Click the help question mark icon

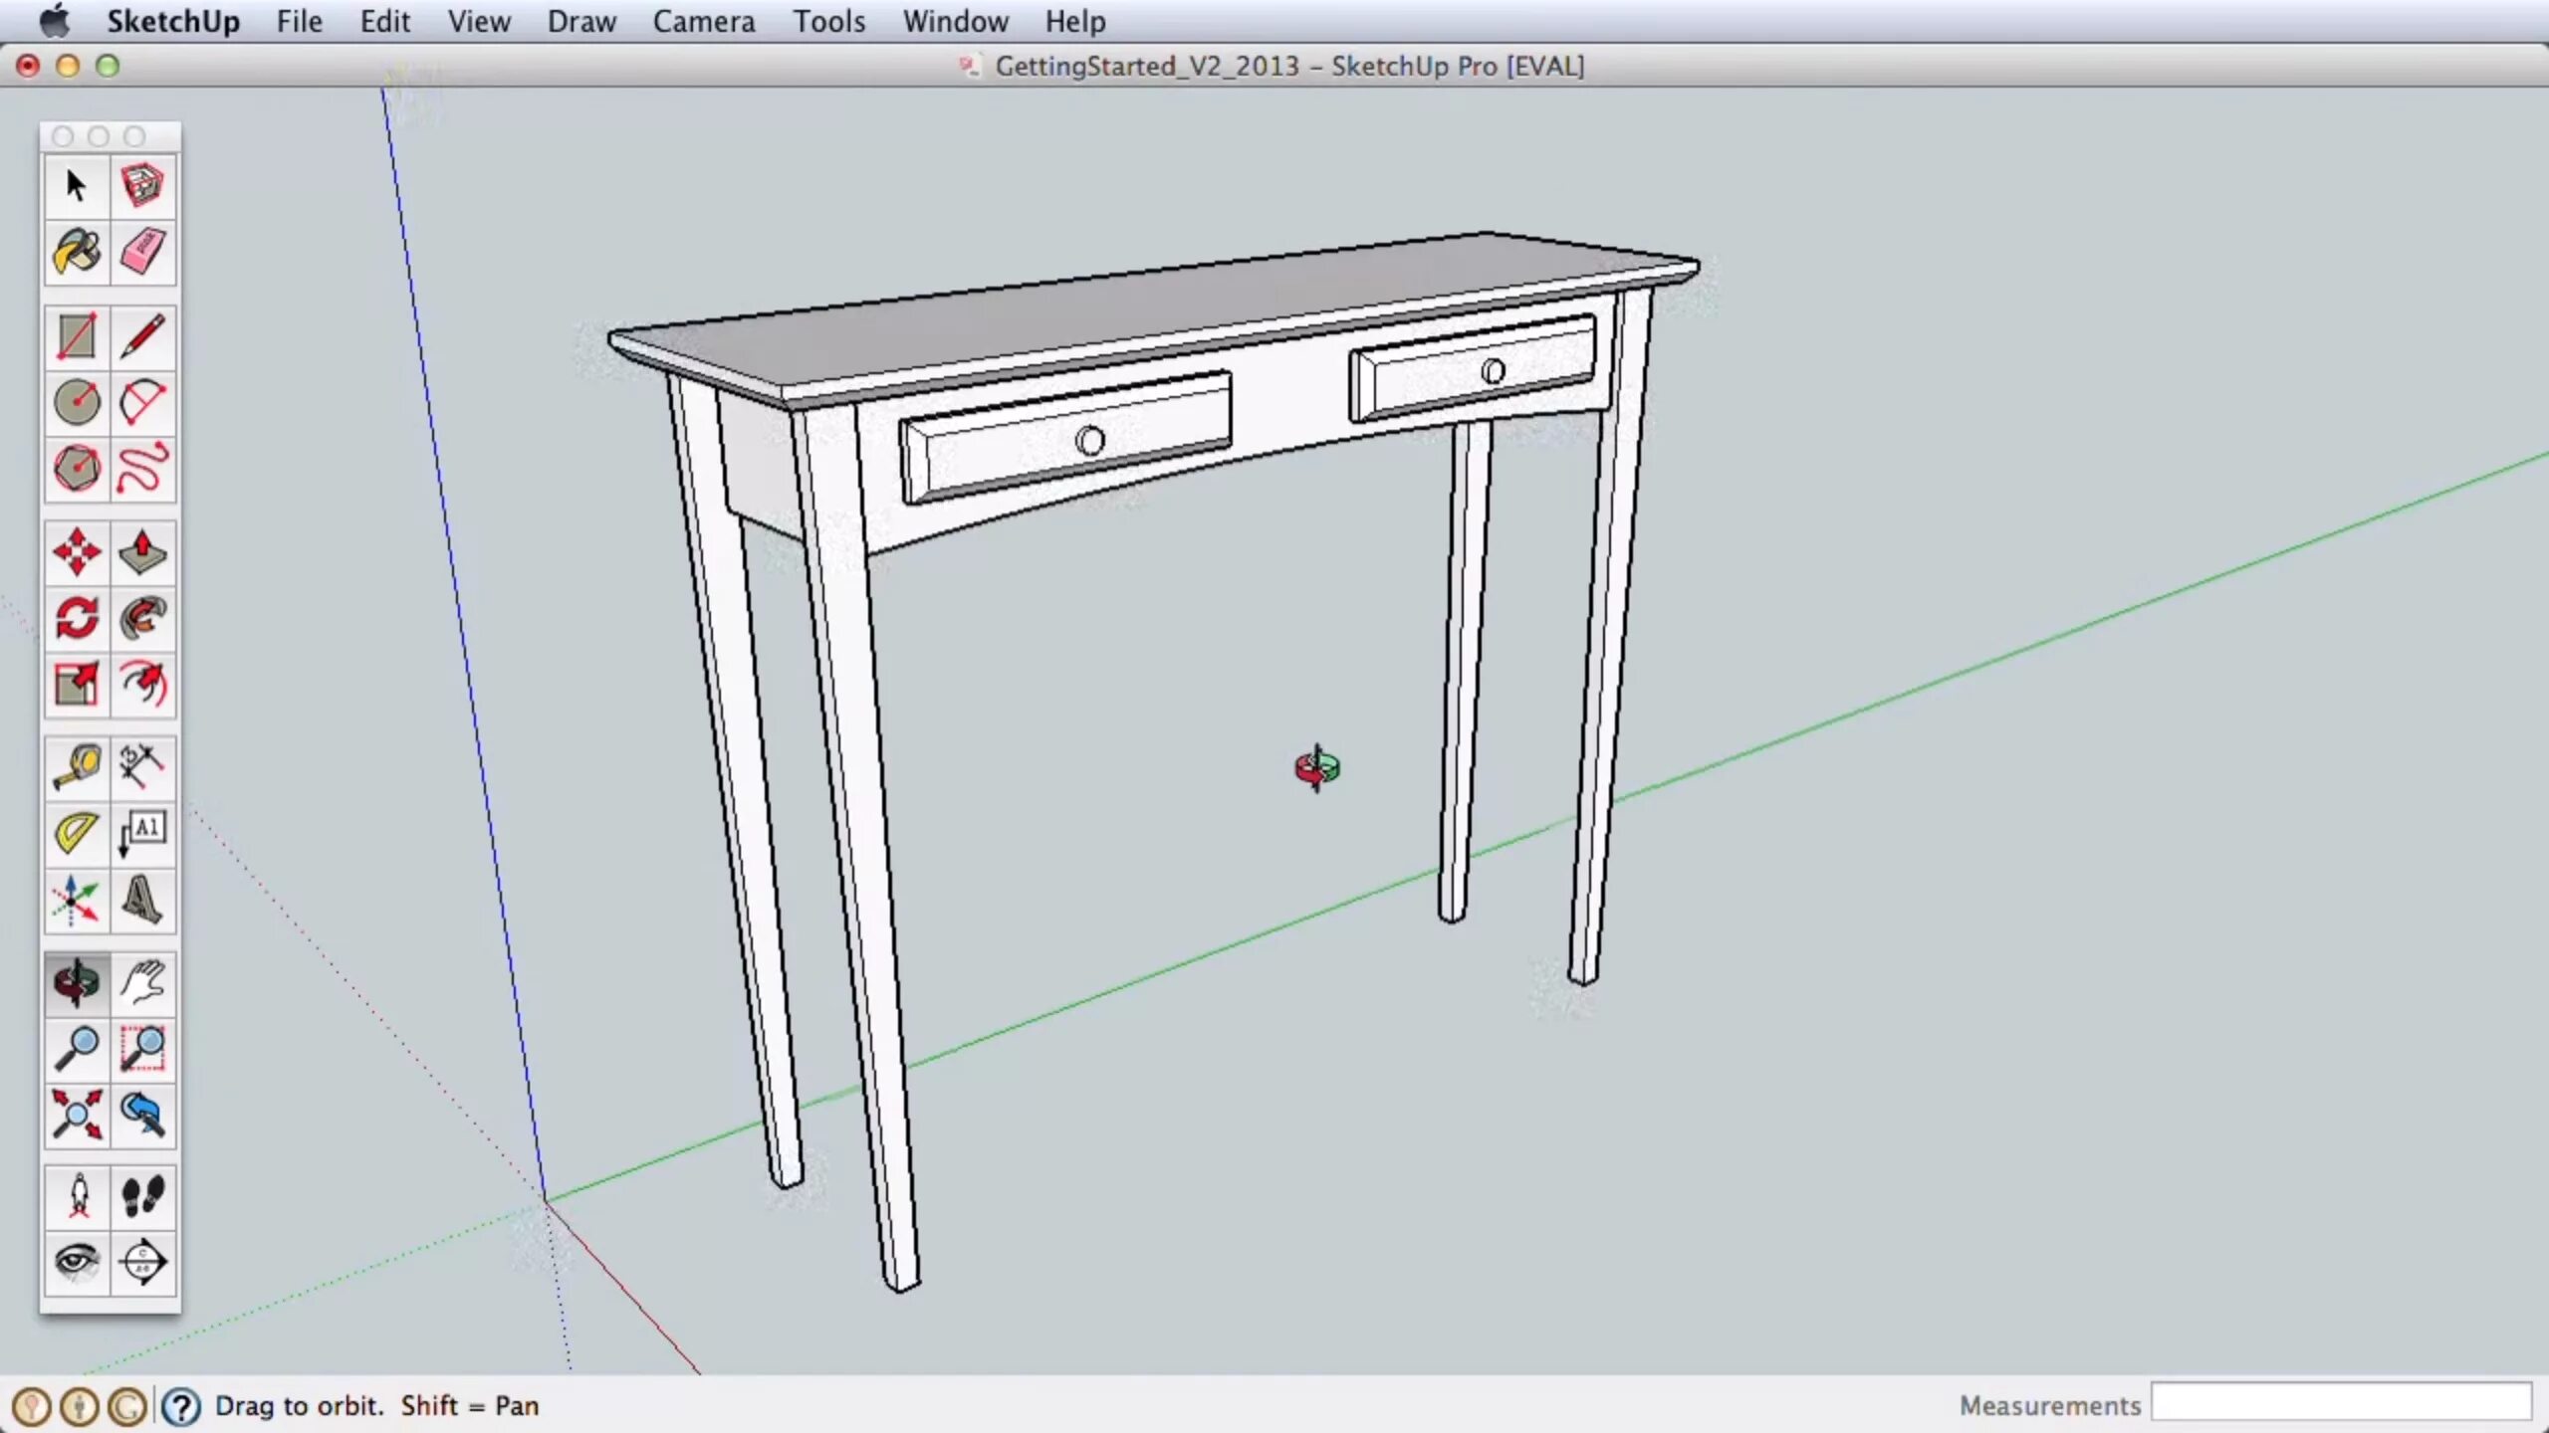(x=180, y=1406)
